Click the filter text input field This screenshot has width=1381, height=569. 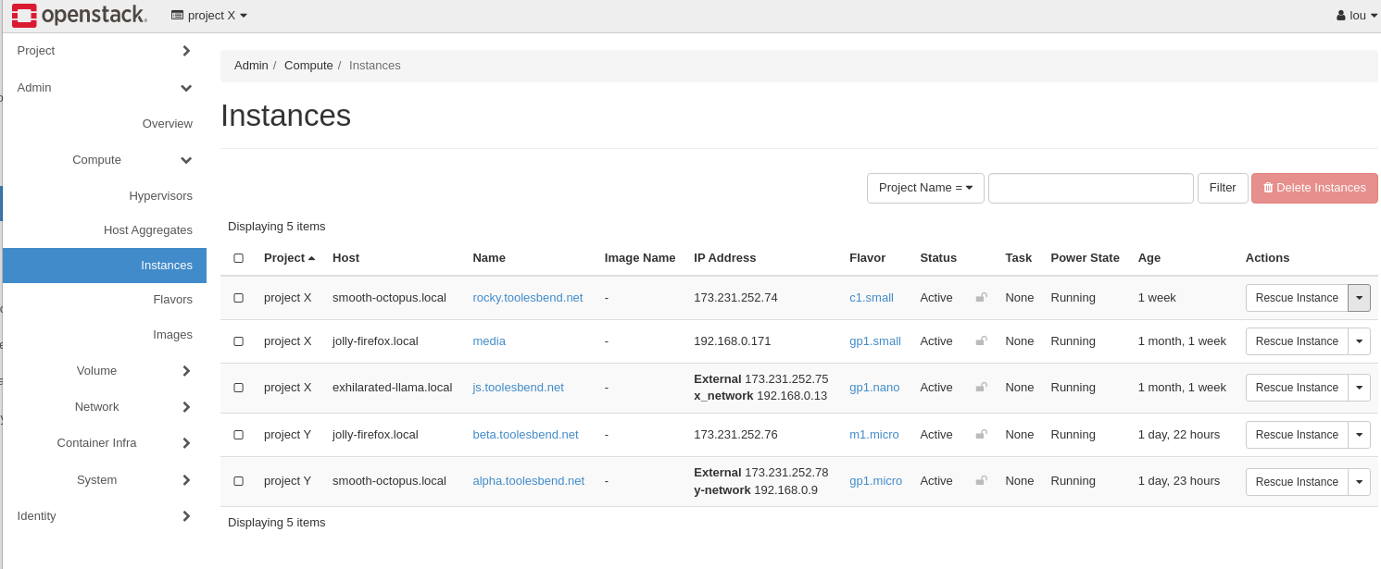1090,188
